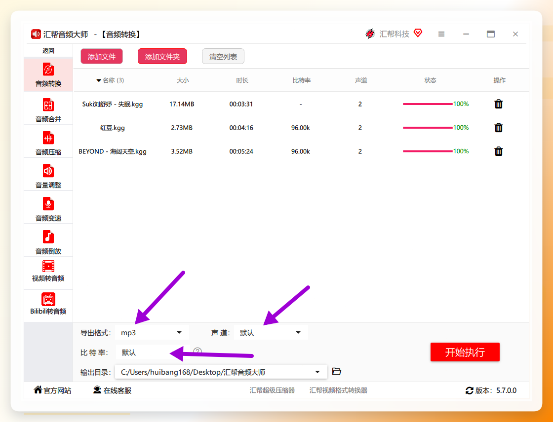Remove BEYOND - 海阔天空.kgg via trash icon
This screenshot has width=553, height=422.
point(498,151)
